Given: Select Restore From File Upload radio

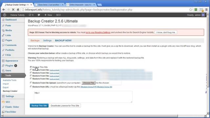Looking at the screenshot, I should (x=31, y=83).
